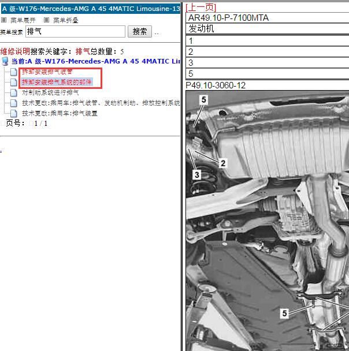
Task: Click callout label 3 in the diagram
Action: pos(197,175)
